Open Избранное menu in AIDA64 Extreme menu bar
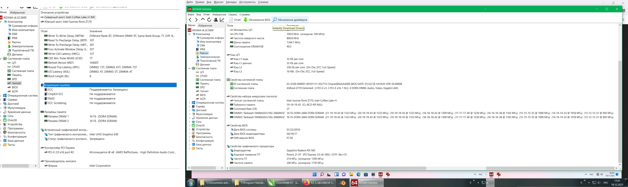 (219, 15)
